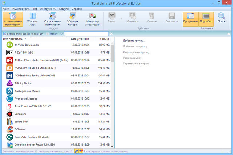Click the CCleaner program icon
The height and width of the screenshot is (155, 233).
10,129
